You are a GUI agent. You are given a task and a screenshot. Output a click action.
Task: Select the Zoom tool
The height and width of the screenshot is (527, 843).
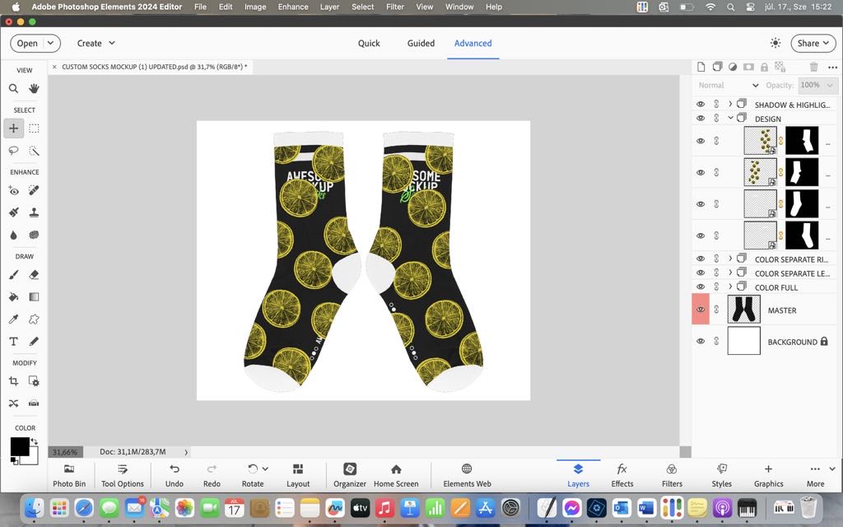(x=12, y=88)
